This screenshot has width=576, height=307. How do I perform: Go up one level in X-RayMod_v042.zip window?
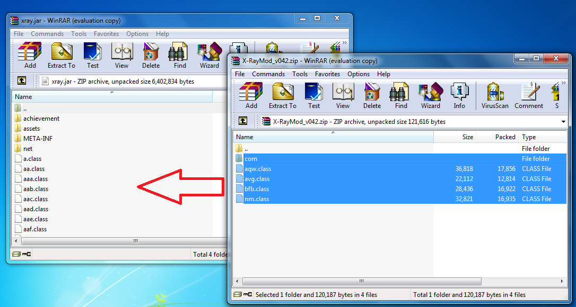[243, 121]
